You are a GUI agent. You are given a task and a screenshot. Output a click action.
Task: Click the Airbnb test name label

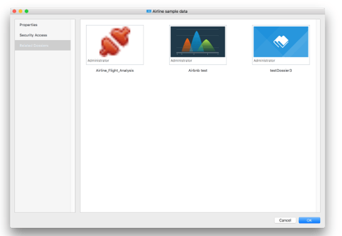pyautogui.click(x=198, y=71)
